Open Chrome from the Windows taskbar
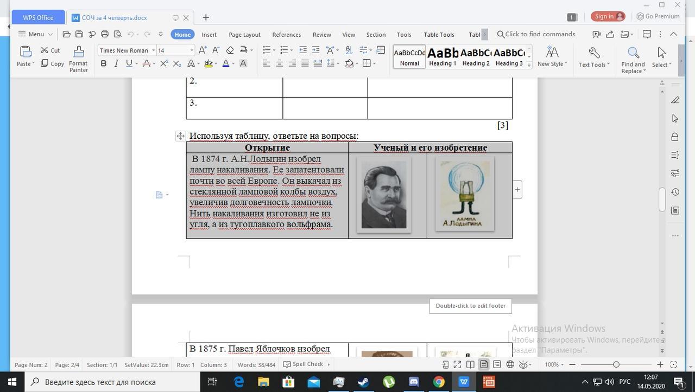695x392 pixels. coord(439,382)
